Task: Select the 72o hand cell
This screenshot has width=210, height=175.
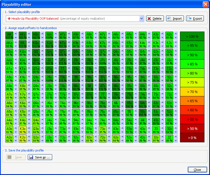Action: (102, 138)
